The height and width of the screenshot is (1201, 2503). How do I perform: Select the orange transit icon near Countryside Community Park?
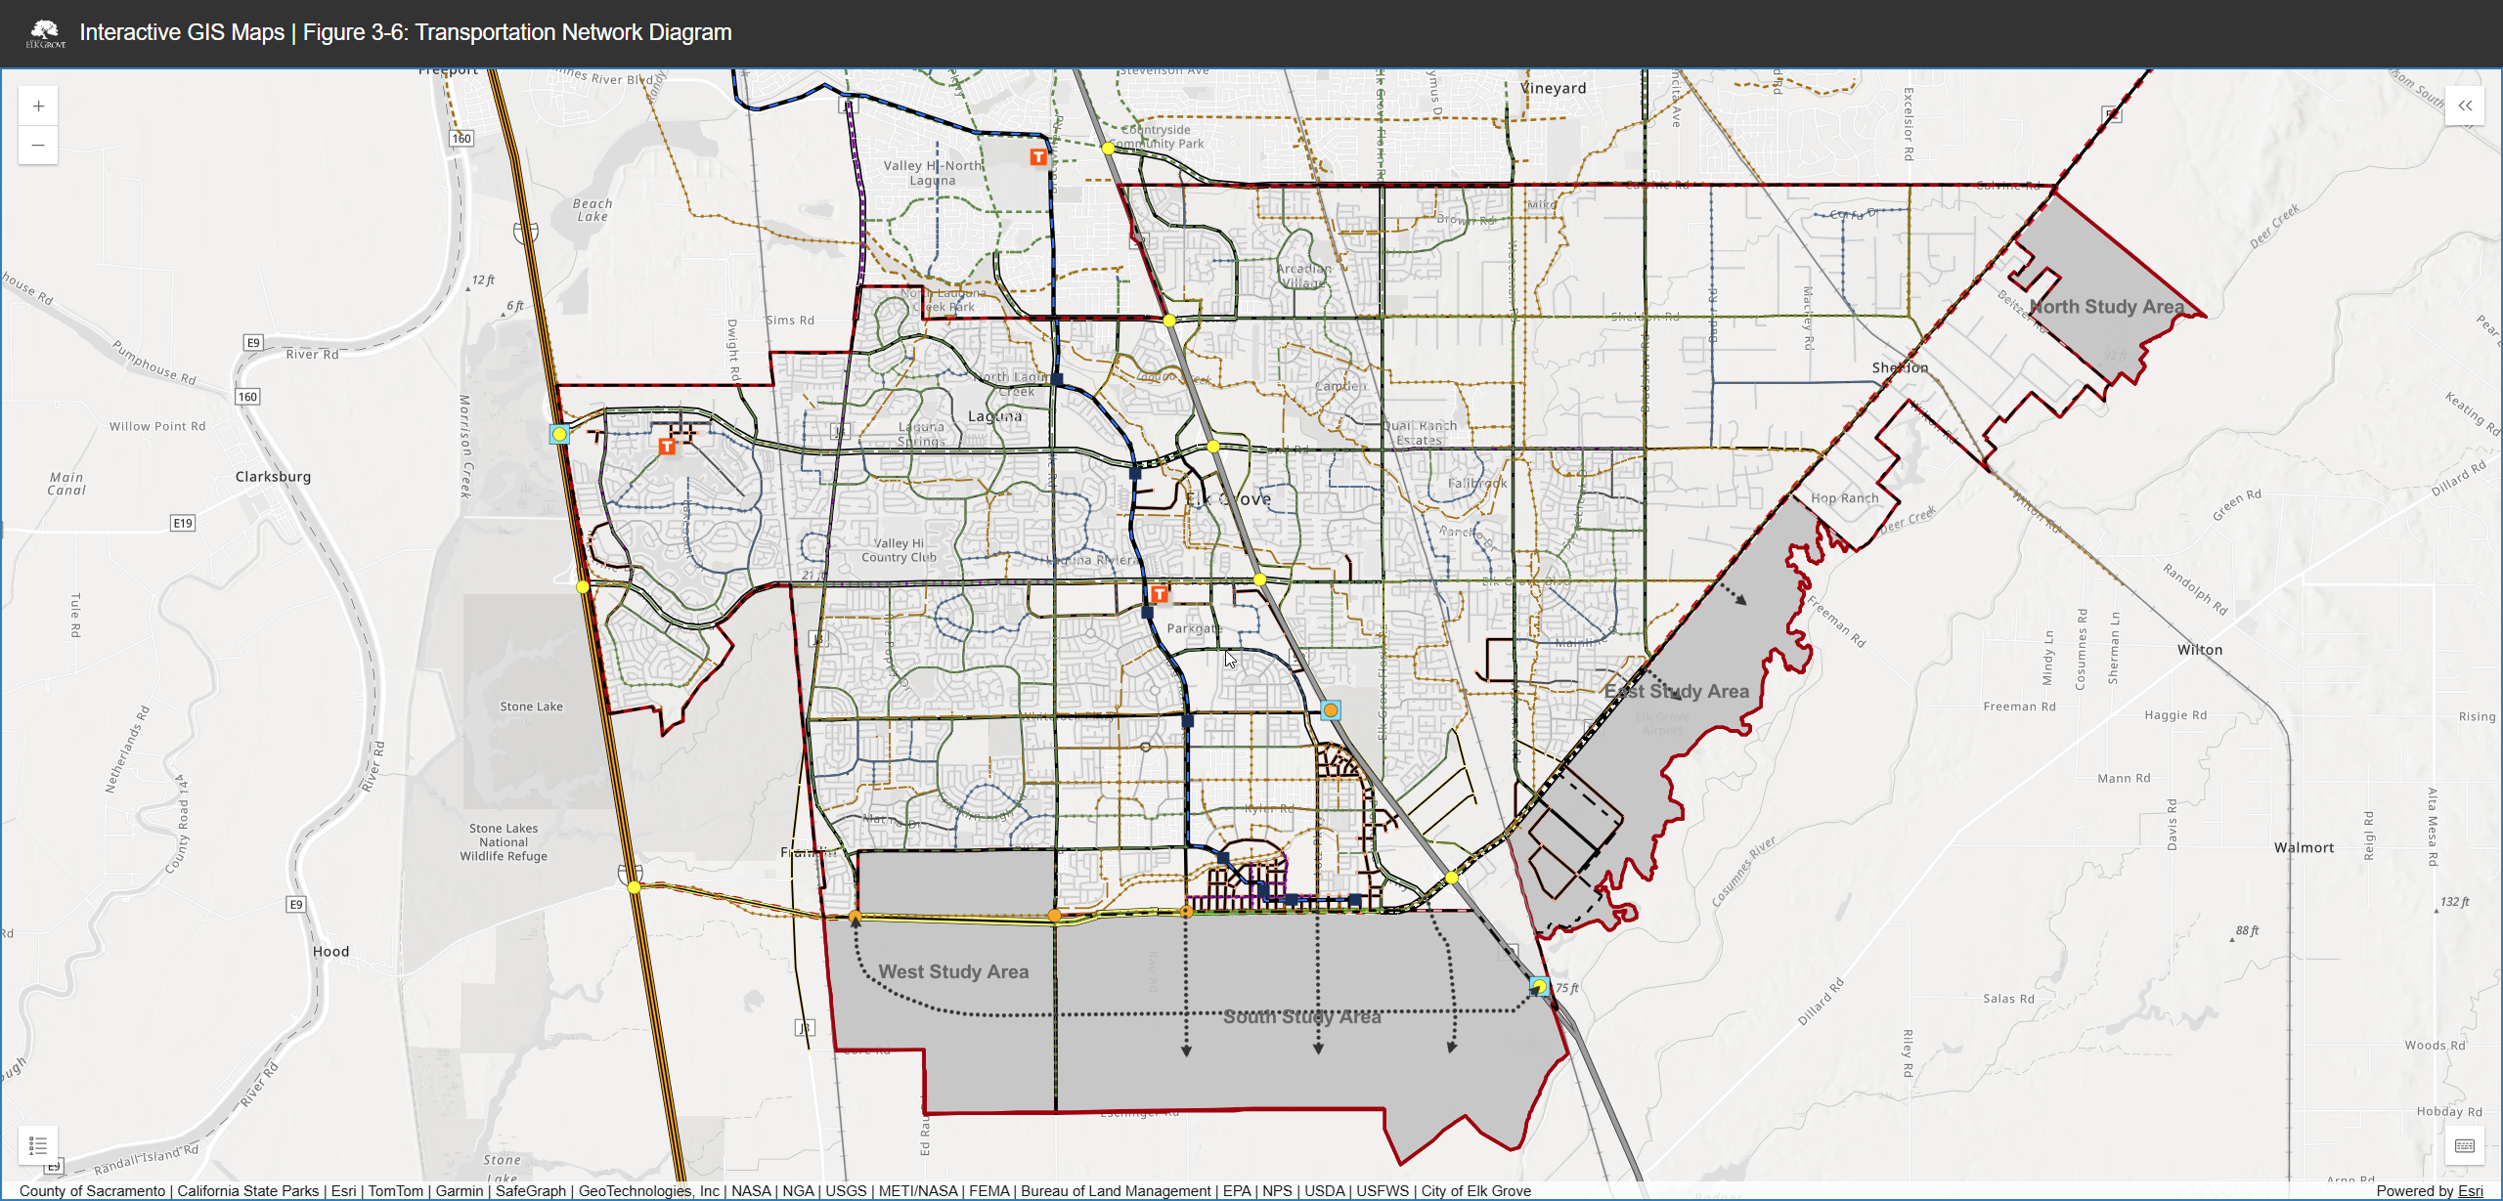[1036, 155]
